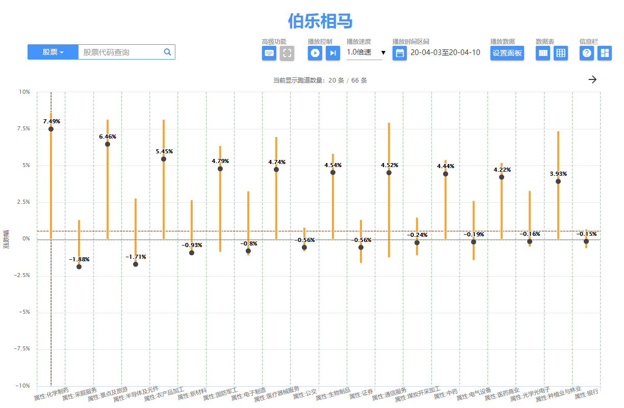Click the 7.49% data point for 化学制药
Screen dimensions: 624x408
pos(51,129)
